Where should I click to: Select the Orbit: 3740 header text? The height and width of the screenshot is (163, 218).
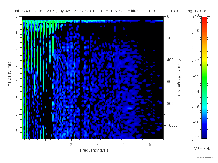point(20,11)
